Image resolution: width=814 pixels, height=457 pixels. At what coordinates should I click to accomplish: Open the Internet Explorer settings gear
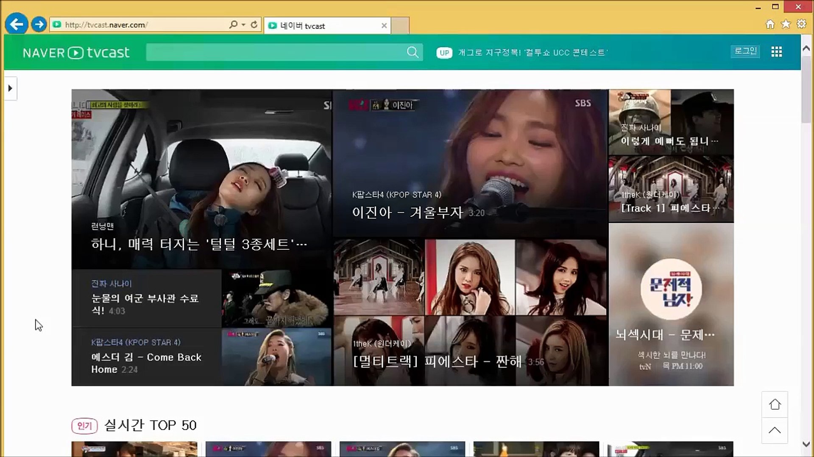tap(802, 24)
